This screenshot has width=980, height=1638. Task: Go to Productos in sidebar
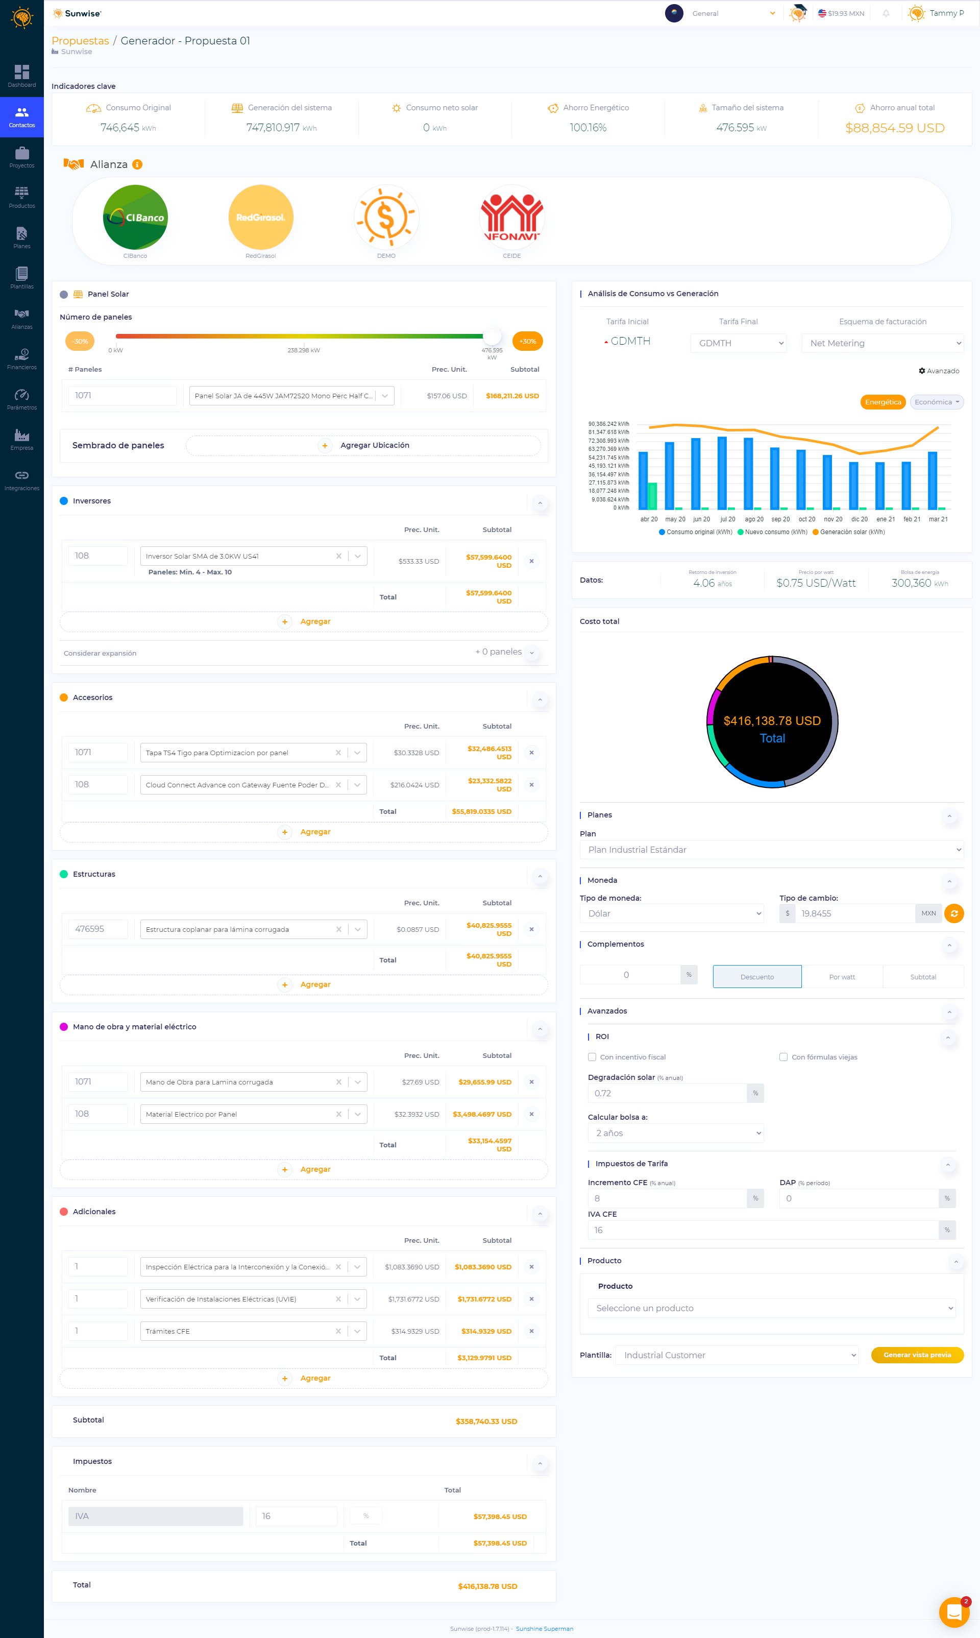22,197
